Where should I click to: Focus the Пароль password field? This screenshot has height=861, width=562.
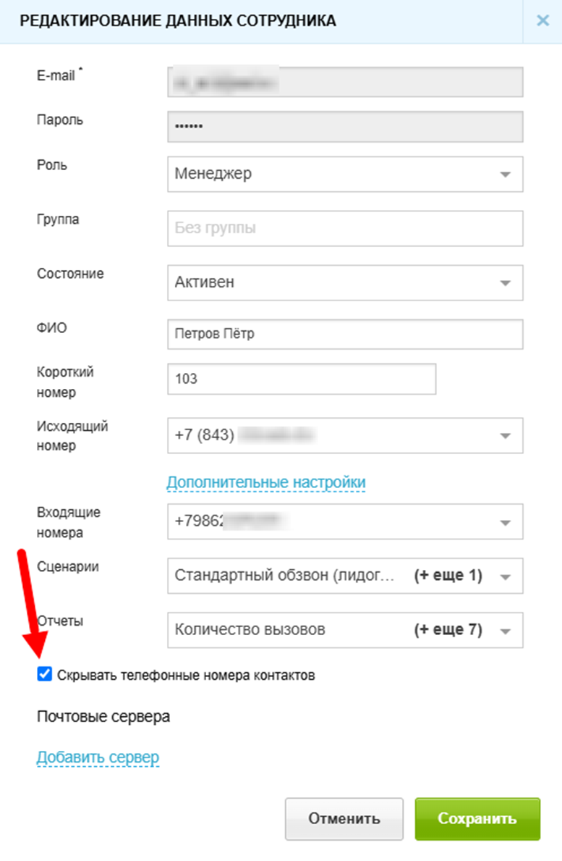(344, 127)
